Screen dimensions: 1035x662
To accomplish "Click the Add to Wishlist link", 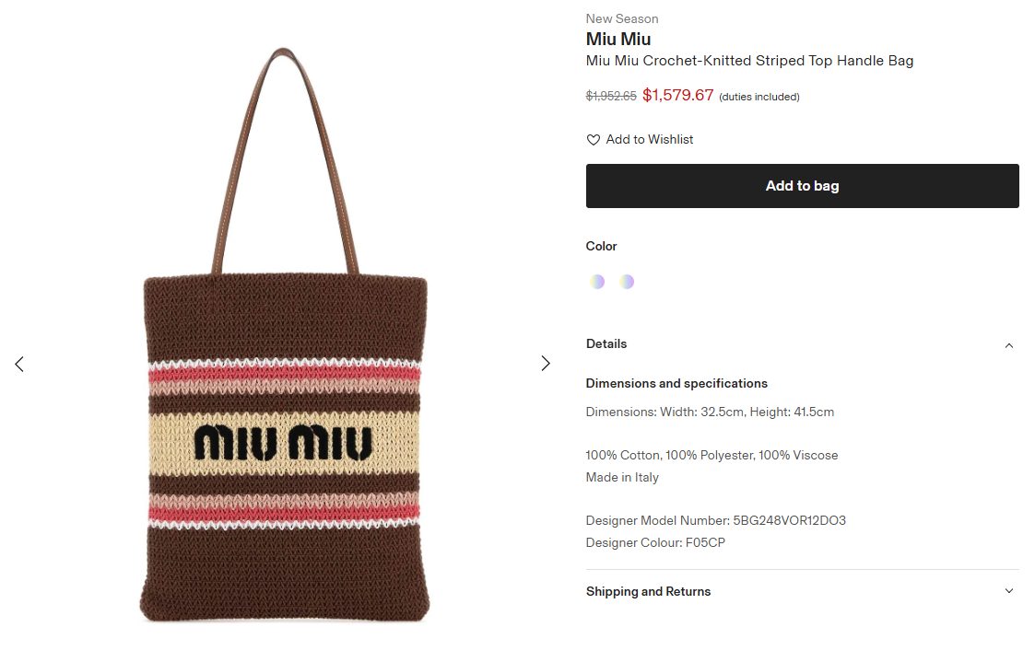I will (649, 140).
